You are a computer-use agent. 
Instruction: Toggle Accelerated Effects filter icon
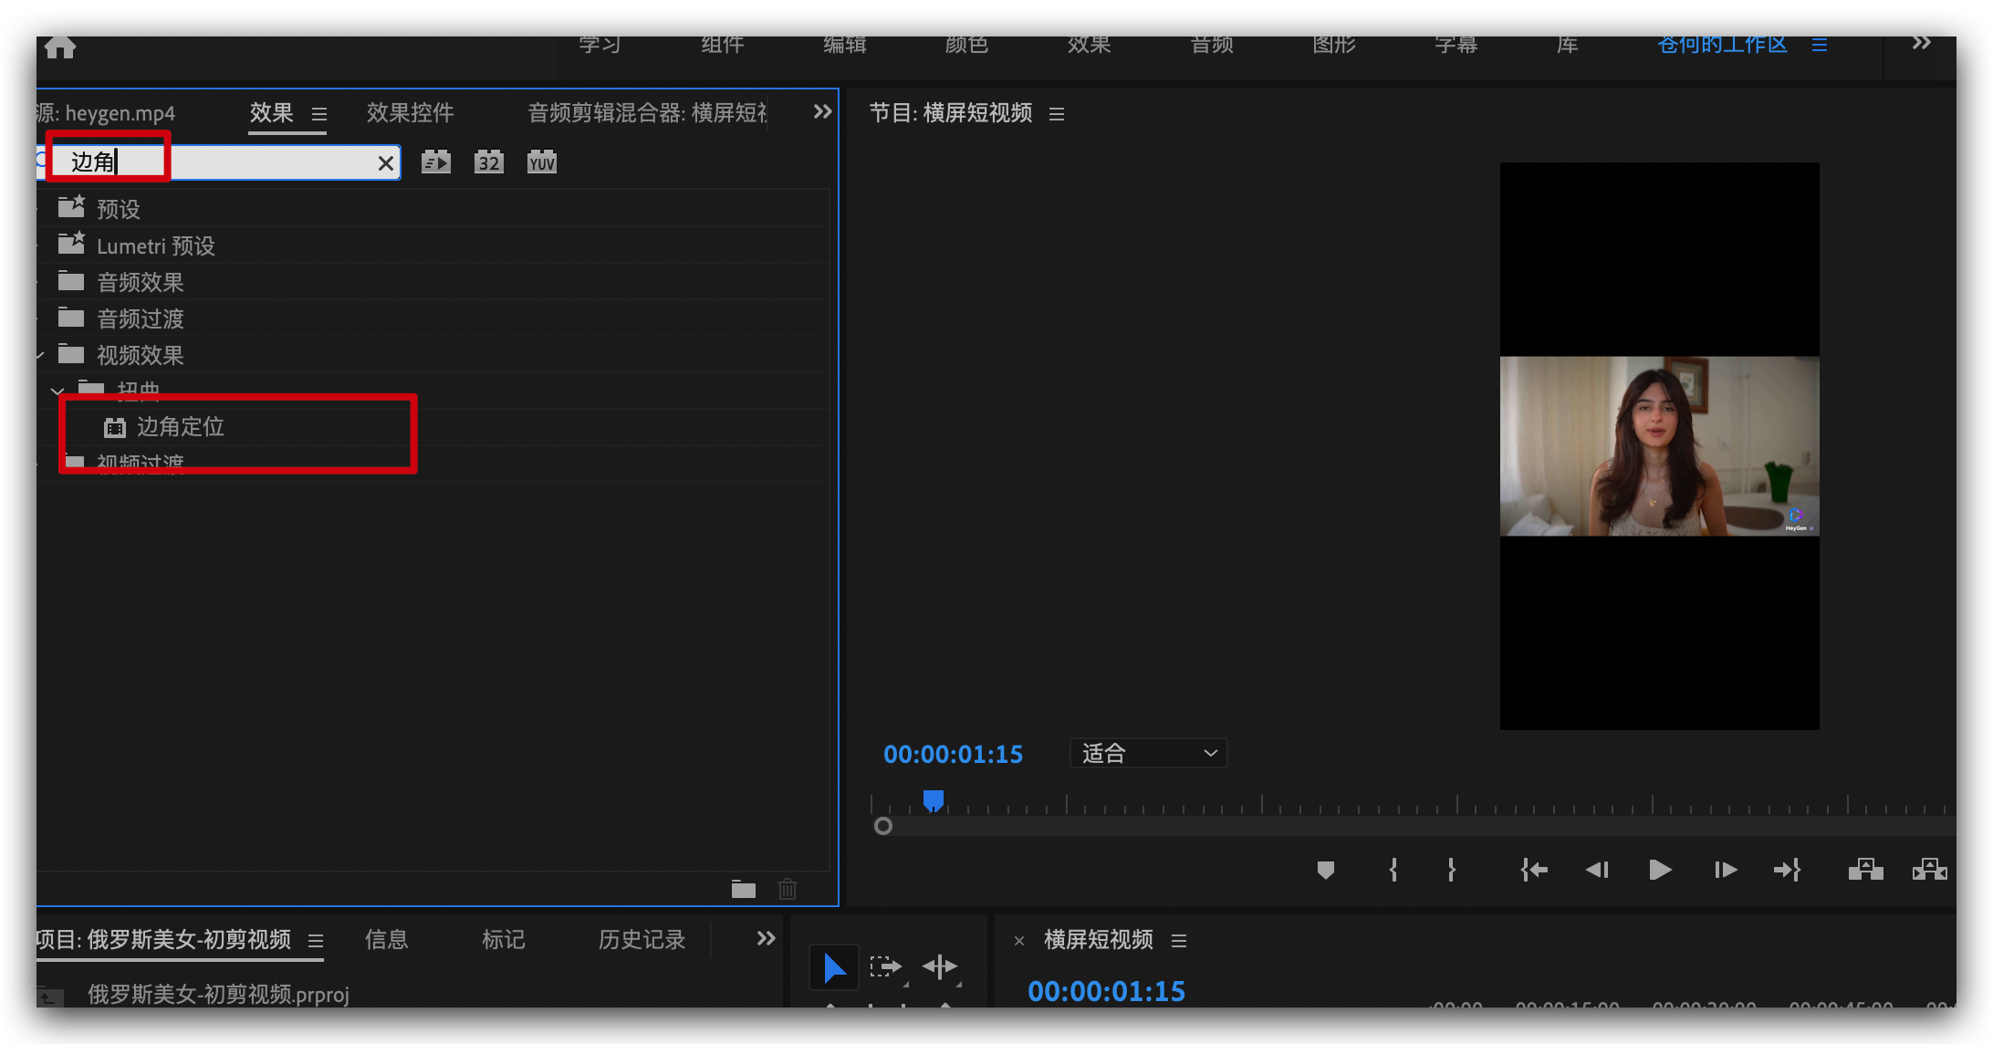435,162
